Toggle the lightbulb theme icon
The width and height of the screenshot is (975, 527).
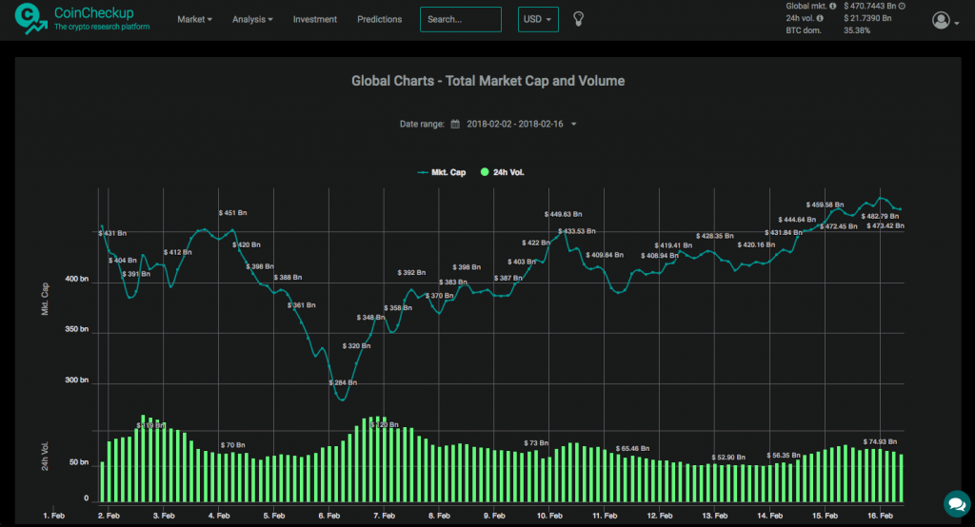[577, 19]
